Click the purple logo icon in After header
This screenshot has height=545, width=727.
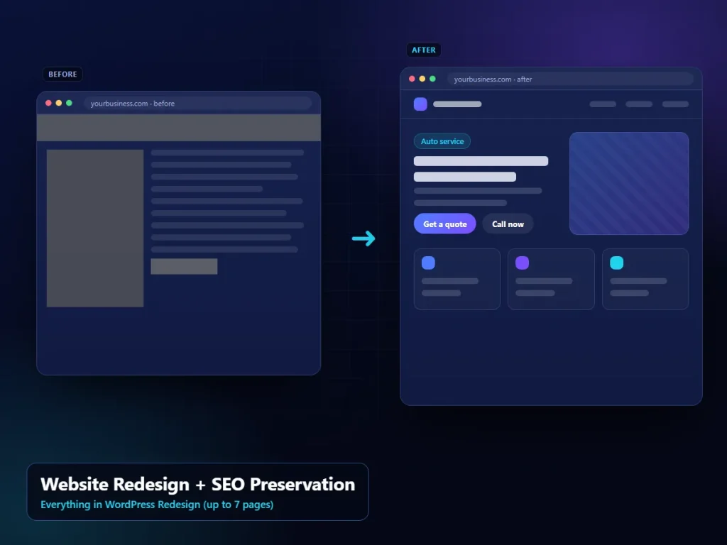click(x=420, y=104)
